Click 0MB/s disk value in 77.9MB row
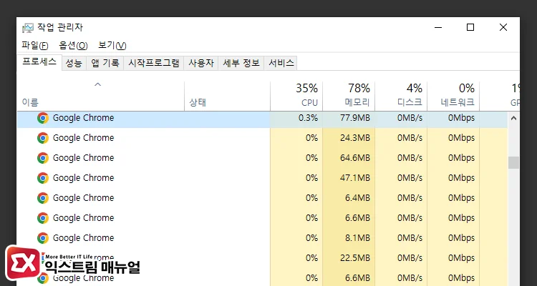Screen dimensions: 537x286 pos(410,118)
